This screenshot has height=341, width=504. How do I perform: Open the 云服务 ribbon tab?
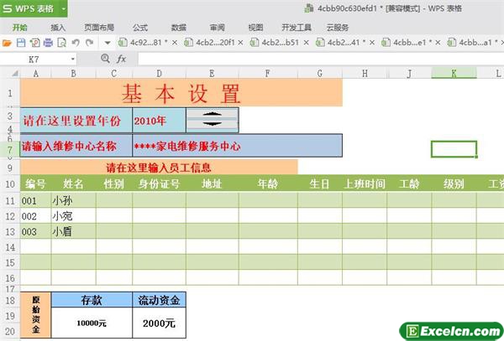[336, 27]
